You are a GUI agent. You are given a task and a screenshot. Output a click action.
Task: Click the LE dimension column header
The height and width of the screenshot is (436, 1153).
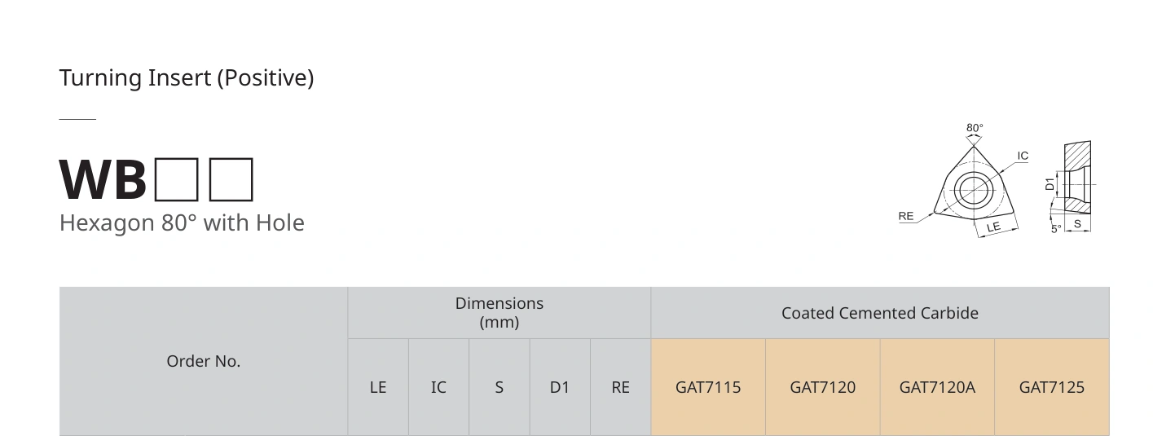[378, 387]
